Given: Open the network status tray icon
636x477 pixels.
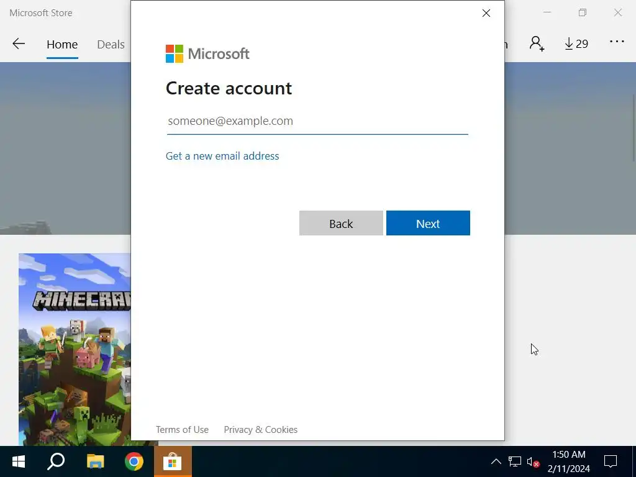Looking at the screenshot, I should click(515, 461).
